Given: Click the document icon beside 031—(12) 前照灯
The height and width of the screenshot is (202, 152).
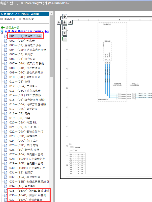Looking at the screenshot, I should point(6,172).
